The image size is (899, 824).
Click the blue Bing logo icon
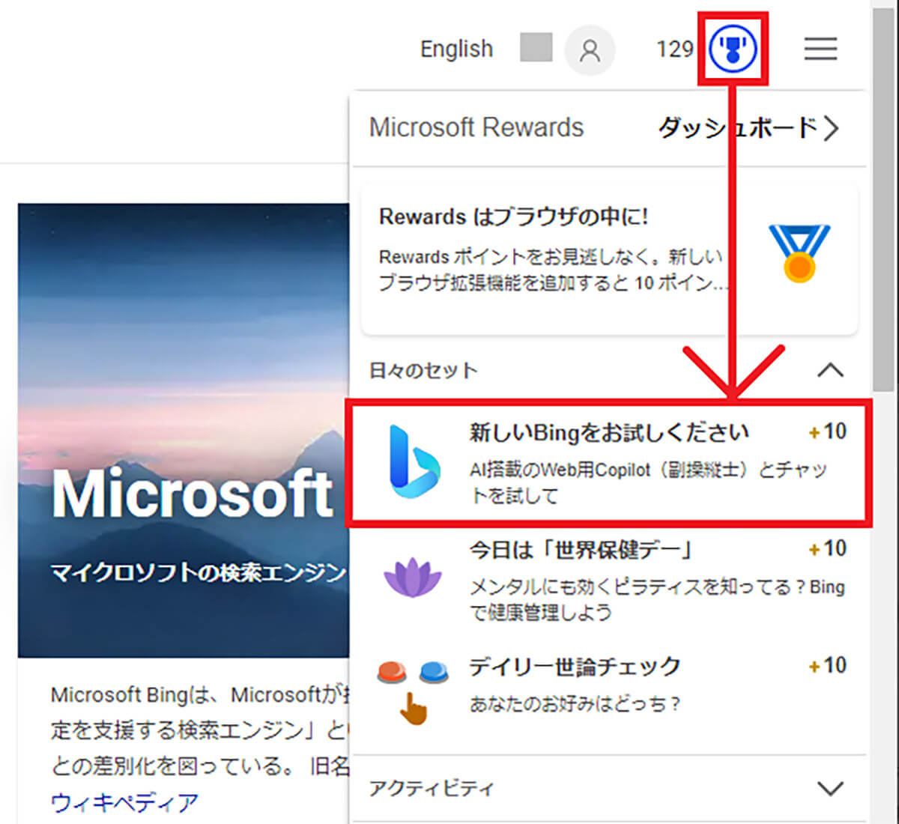point(414,462)
